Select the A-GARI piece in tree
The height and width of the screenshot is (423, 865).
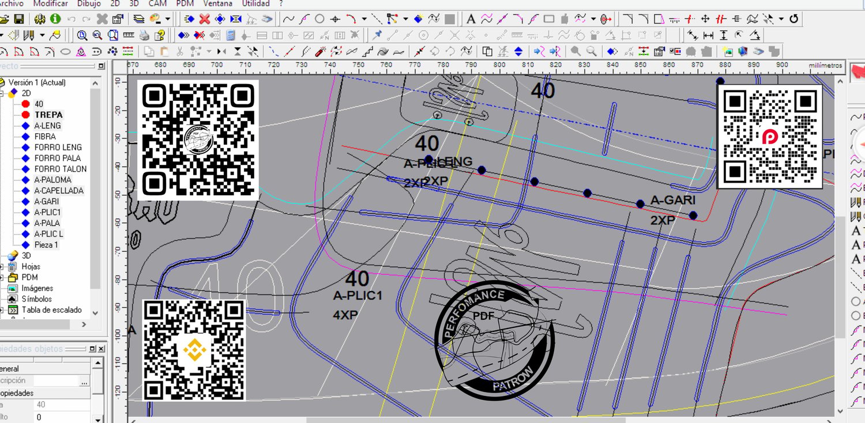click(47, 202)
